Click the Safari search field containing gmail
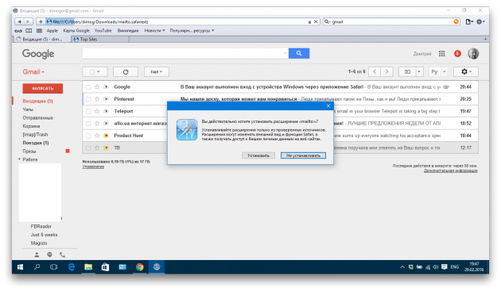The height and width of the screenshot is (291, 501). 391,21
